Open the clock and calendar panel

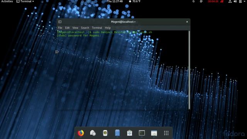click(115, 2)
